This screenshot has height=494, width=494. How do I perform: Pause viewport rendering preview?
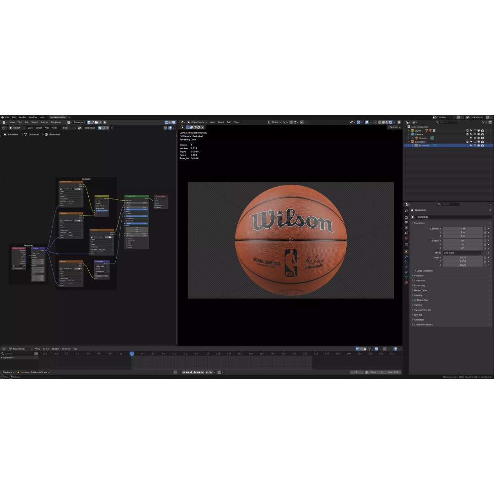pos(399,122)
